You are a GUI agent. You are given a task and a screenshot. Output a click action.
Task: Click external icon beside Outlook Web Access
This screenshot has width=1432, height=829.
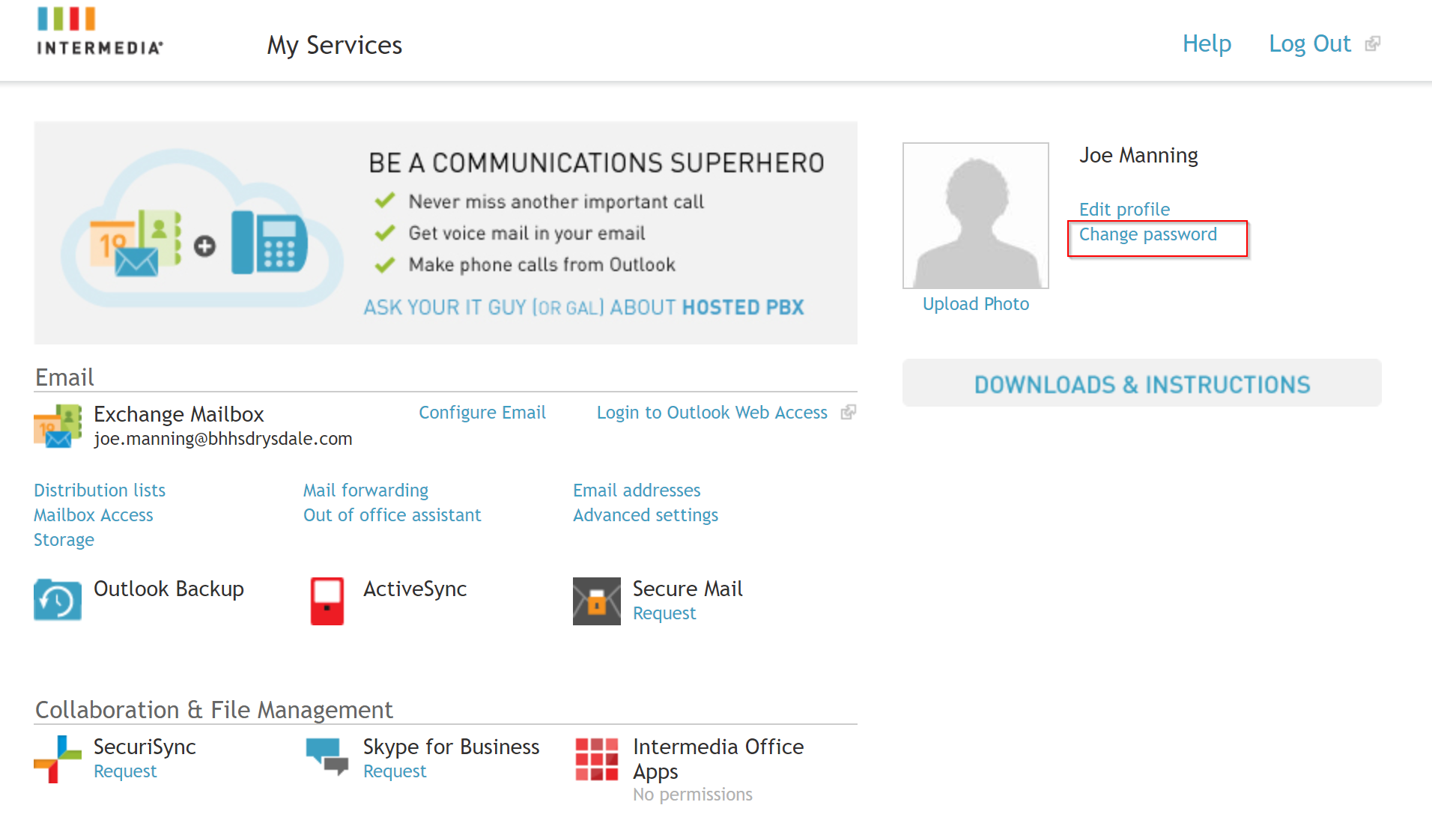click(x=848, y=412)
